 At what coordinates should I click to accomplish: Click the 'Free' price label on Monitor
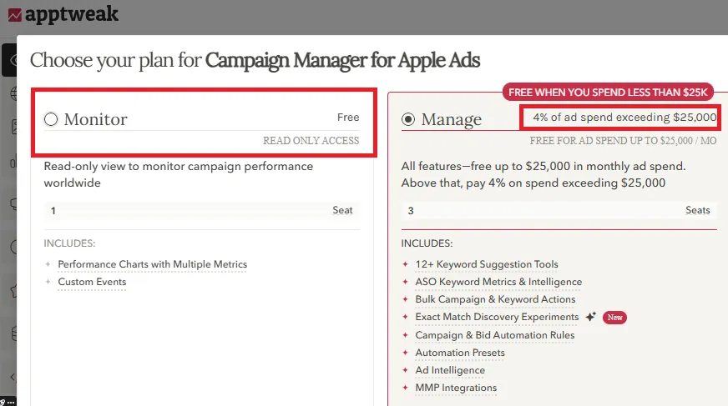pyautogui.click(x=348, y=118)
